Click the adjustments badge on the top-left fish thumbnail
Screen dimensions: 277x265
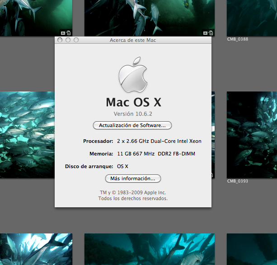click(63, 33)
